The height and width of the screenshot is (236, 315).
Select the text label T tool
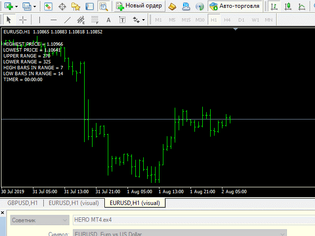pyautogui.click(x=123, y=20)
